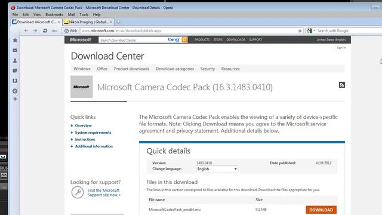Viewport: 382px width, 215px height.
Task: Open STORE in Microsoft header
Action: pos(218,39)
